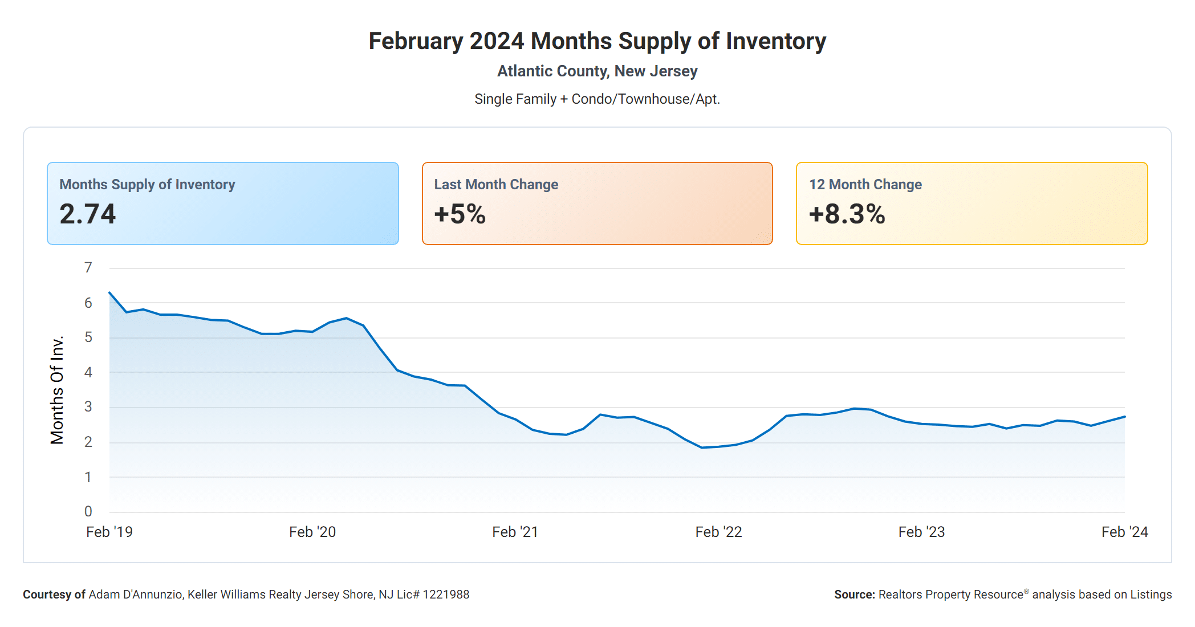The image size is (1195, 627).
Task: Click the Feb '24 axis label
Action: (x=1124, y=532)
